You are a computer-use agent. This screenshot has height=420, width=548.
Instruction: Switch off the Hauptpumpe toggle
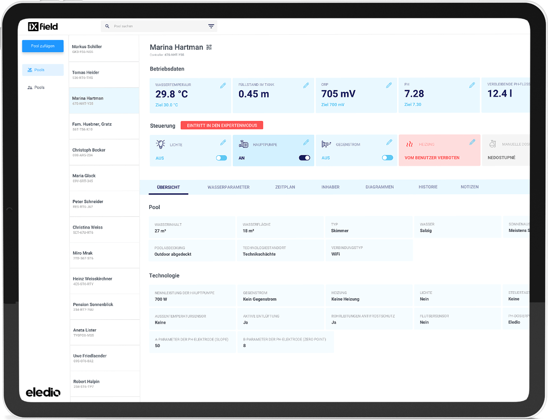point(304,158)
